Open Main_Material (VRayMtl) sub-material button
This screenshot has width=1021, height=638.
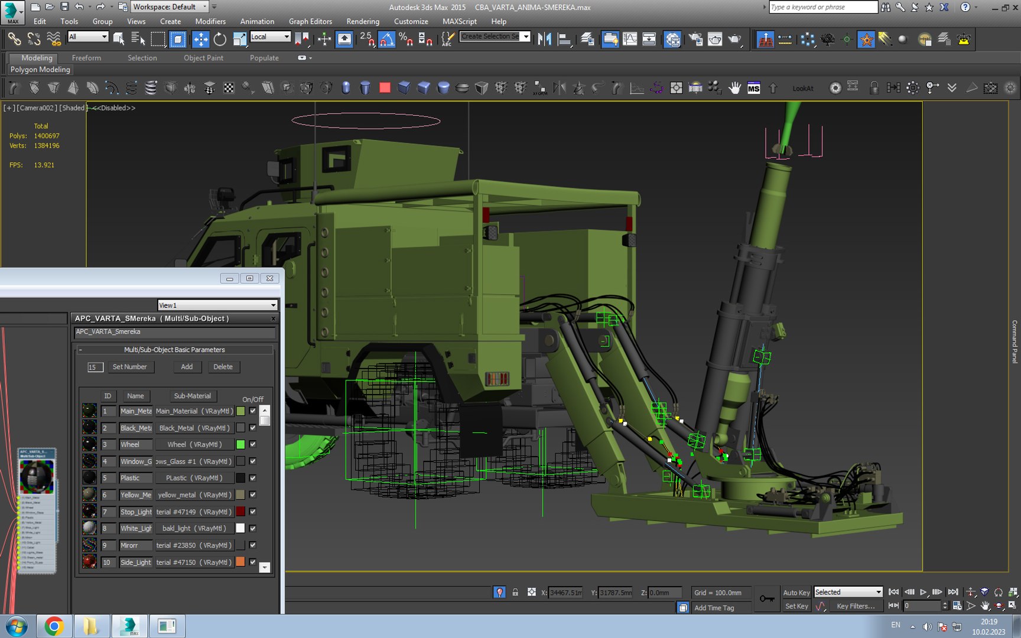[x=194, y=411]
